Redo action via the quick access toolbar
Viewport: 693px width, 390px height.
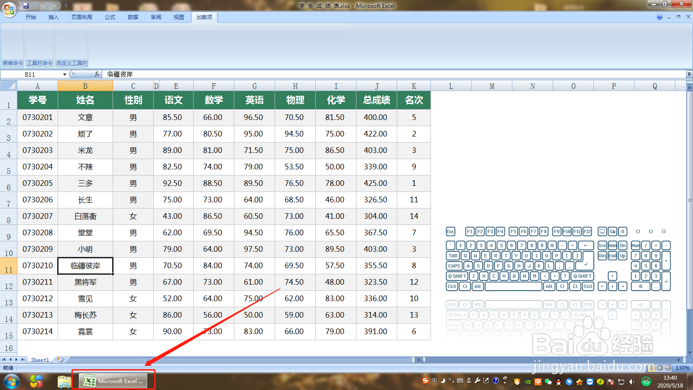[x=49, y=6]
